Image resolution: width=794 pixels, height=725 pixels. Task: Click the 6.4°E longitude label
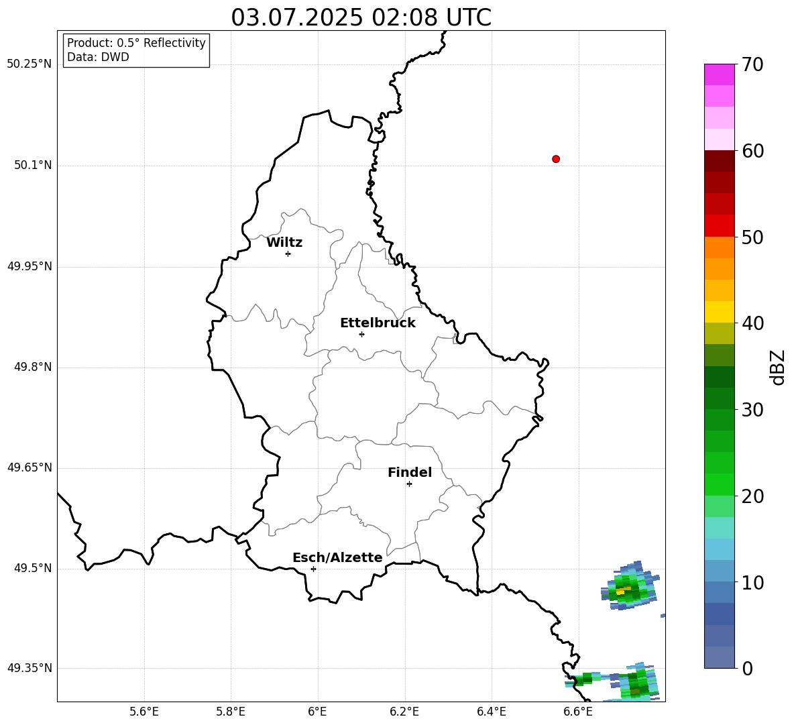(491, 712)
